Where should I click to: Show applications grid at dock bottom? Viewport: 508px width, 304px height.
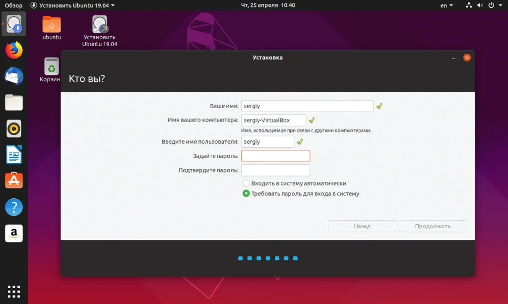coord(14,292)
